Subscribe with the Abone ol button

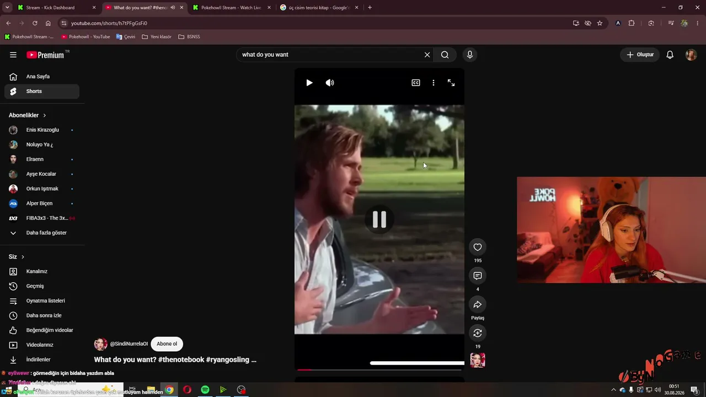tap(167, 344)
